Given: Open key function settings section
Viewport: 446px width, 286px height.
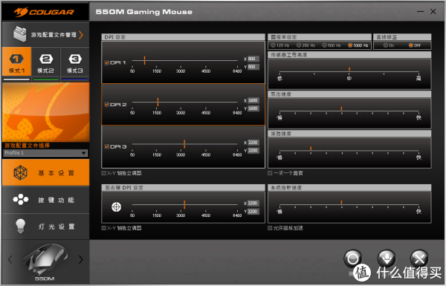Looking at the screenshot, I should (46, 200).
